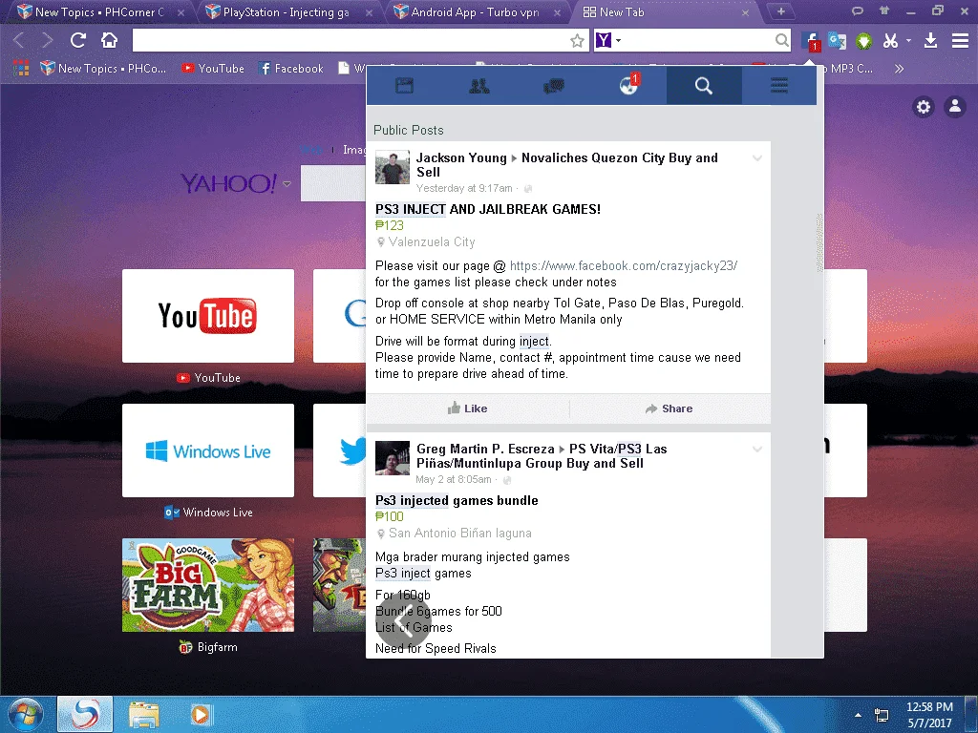Click the 'May 2 at 8:05am' timestamp
This screenshot has width=978, height=733.
point(454,479)
